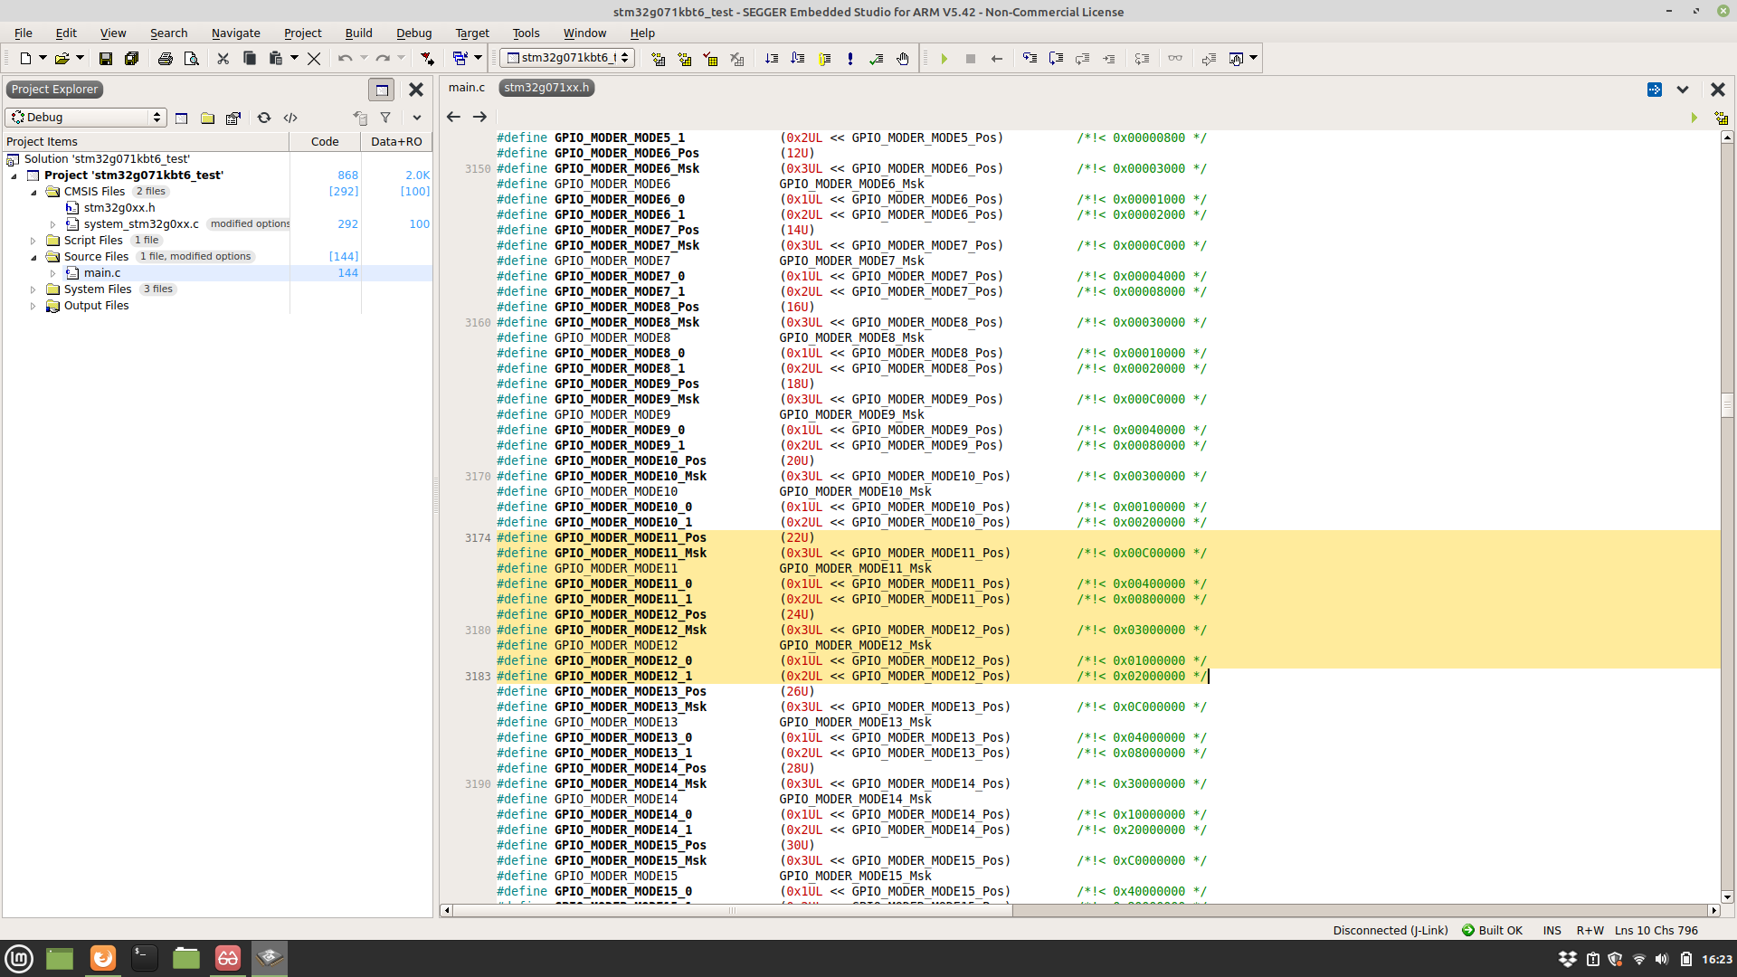The width and height of the screenshot is (1737, 977).
Task: Click the horizontal scrollbar below the editor
Action: pos(731,910)
